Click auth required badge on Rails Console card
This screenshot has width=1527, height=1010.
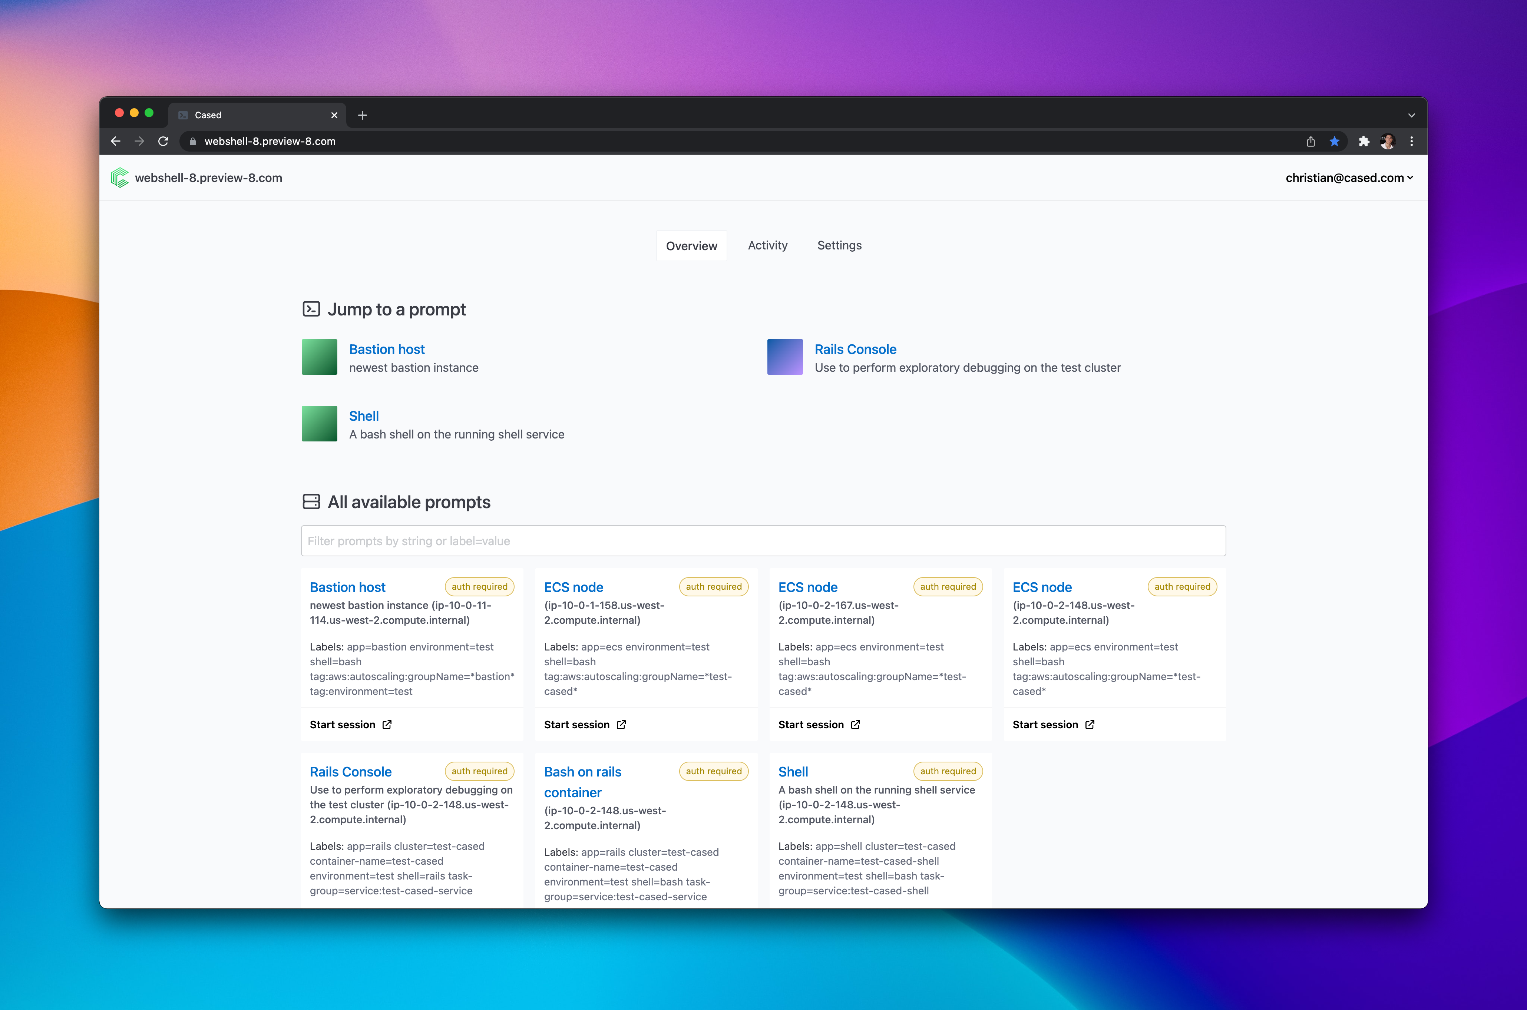tap(479, 771)
